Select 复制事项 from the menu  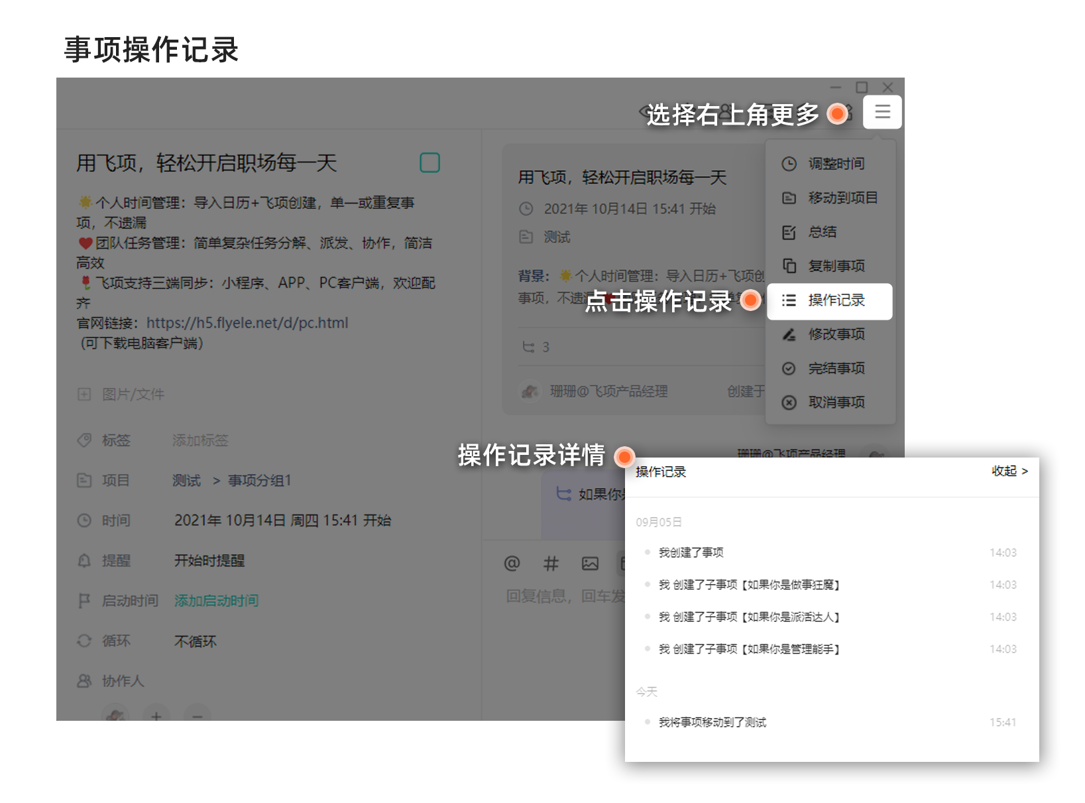pos(835,266)
